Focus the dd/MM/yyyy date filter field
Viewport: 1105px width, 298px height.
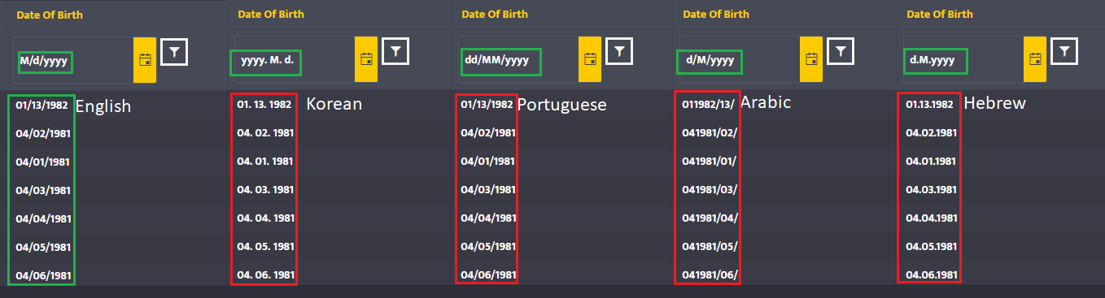pos(518,59)
